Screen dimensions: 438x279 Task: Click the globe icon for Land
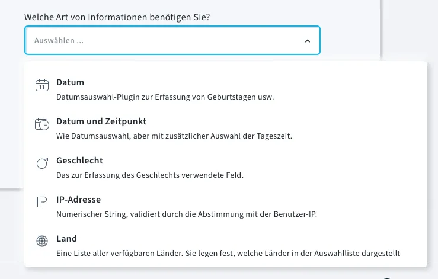[42, 240]
